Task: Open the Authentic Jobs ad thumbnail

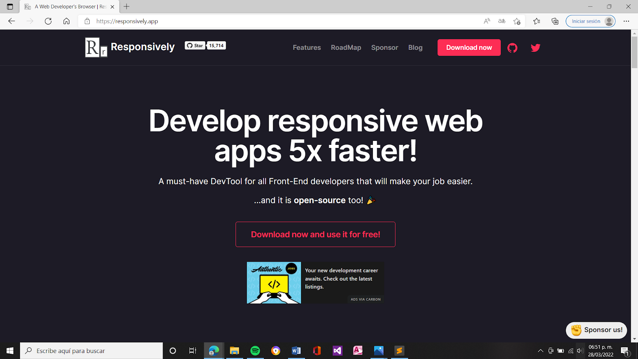Action: 274,283
